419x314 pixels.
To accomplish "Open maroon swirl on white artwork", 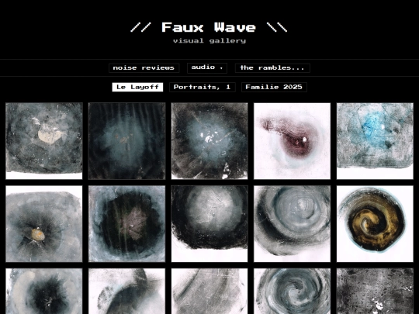I will [292, 141].
